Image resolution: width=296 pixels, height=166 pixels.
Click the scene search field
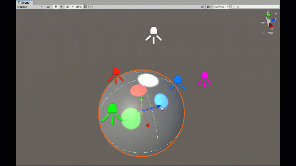255,7
